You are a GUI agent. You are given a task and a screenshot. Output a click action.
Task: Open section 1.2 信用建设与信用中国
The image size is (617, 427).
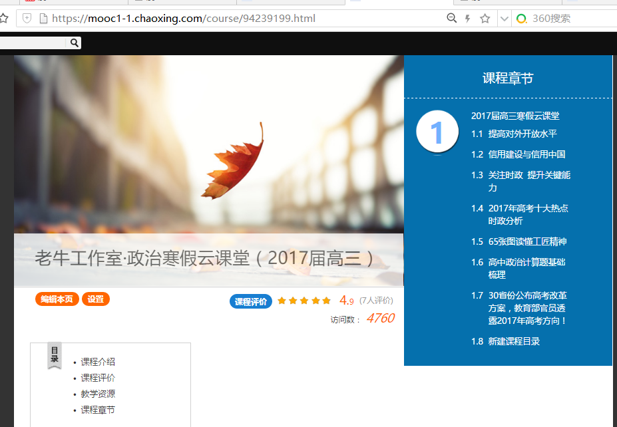click(x=518, y=154)
